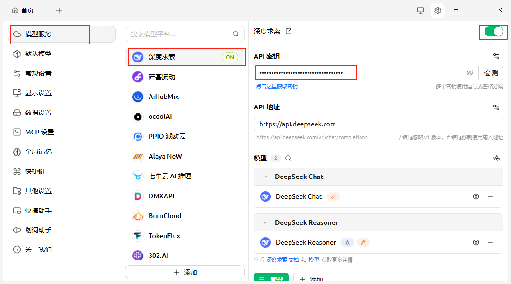The image size is (511, 284).
Task: Click 点击这里获取密钥 link
Action: pos(277,87)
